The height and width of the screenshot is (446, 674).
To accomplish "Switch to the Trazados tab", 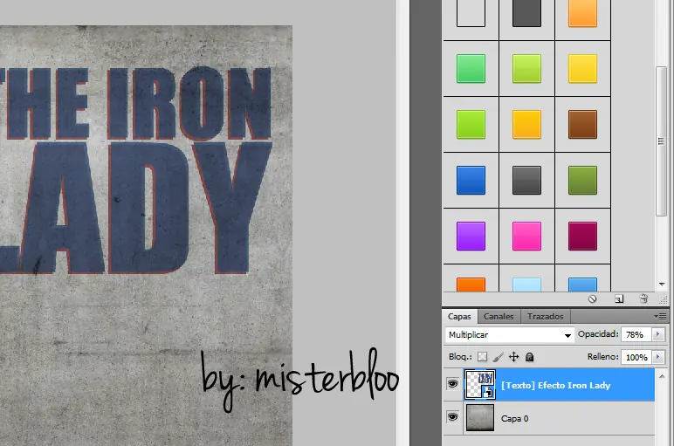I will (545, 316).
